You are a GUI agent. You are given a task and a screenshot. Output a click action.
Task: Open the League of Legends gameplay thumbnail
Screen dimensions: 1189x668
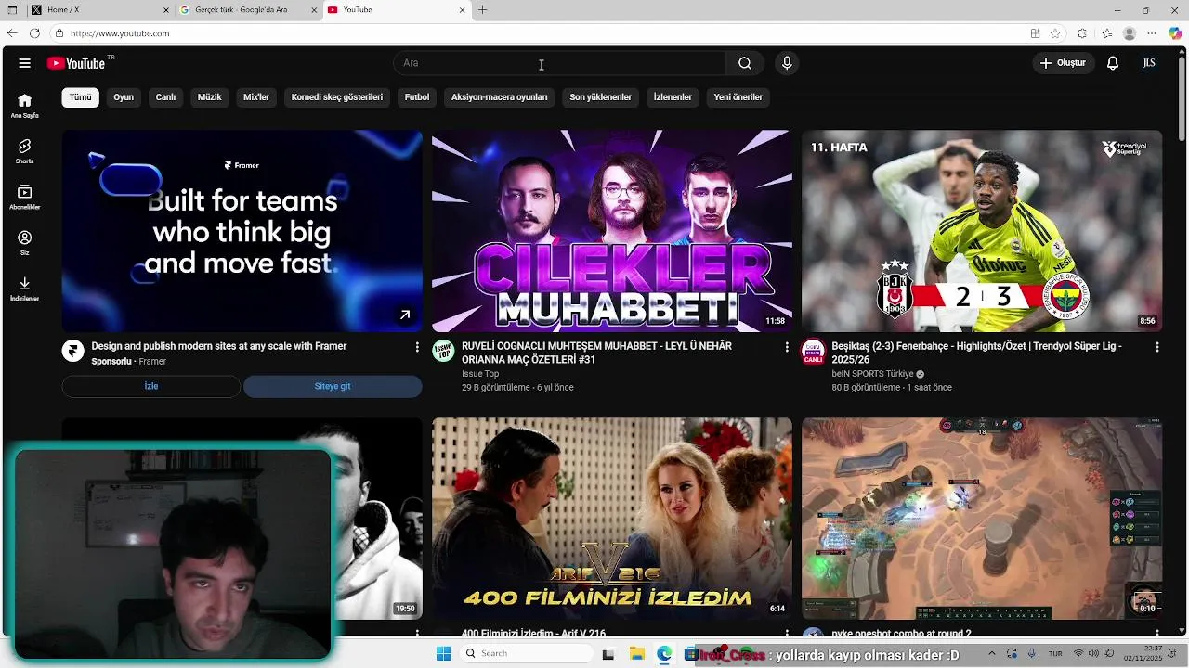[x=982, y=519]
